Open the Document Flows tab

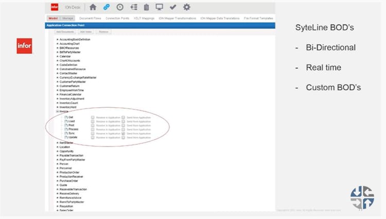(90, 18)
